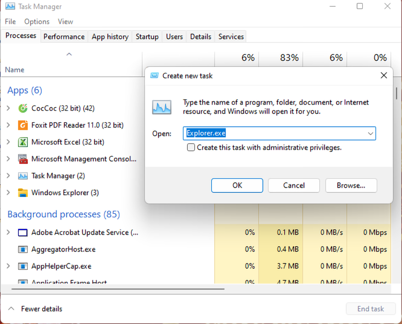Switch to the Details tab
The height and width of the screenshot is (324, 402).
click(x=201, y=37)
